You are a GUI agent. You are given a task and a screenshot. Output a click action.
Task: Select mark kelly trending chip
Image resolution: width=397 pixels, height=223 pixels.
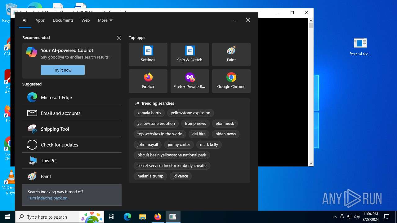pos(209,145)
